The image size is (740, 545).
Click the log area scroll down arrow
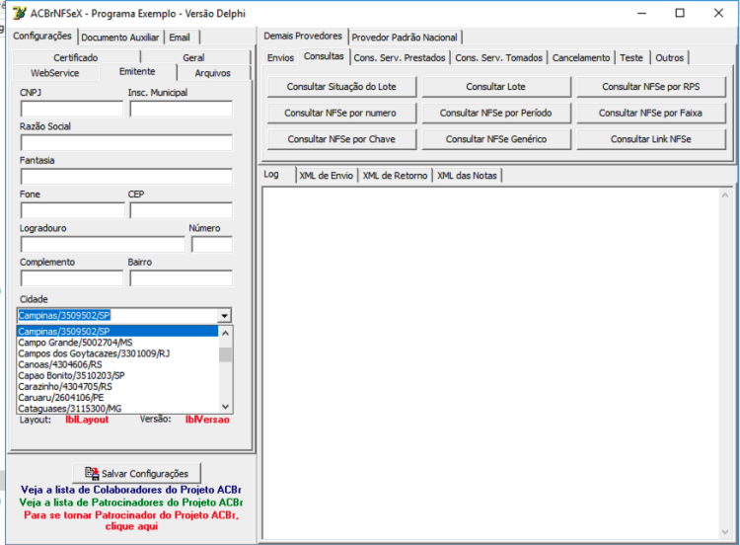725,532
